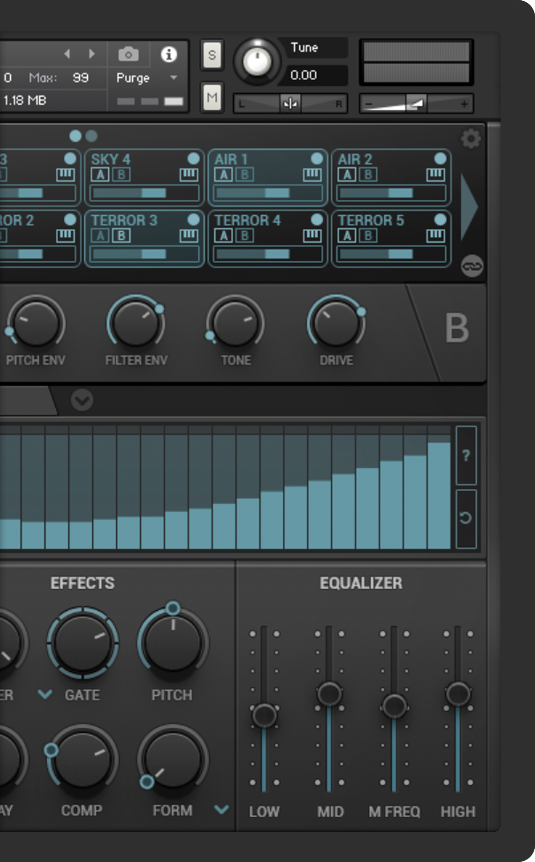Viewport: 535px width, 862px height.
Task: Open the Purge dropdown menu
Action: click(x=147, y=78)
